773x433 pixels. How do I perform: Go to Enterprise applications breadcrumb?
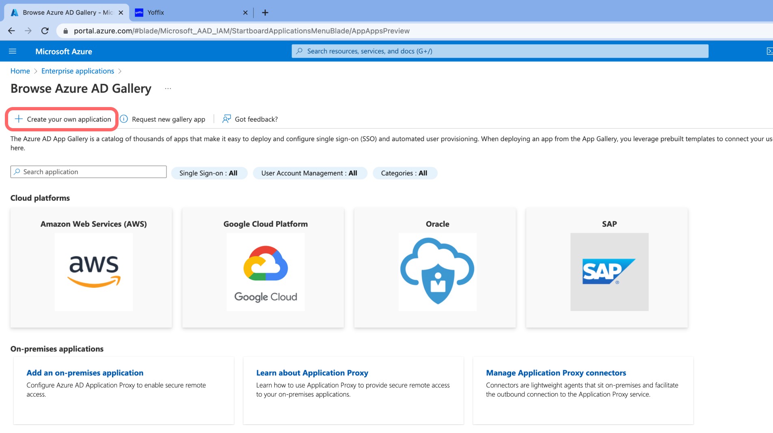78,71
